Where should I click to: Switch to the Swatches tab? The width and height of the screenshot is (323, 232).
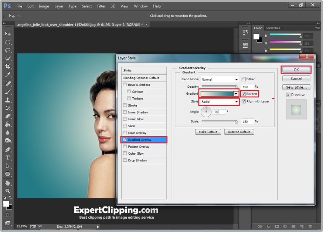coord(273,28)
